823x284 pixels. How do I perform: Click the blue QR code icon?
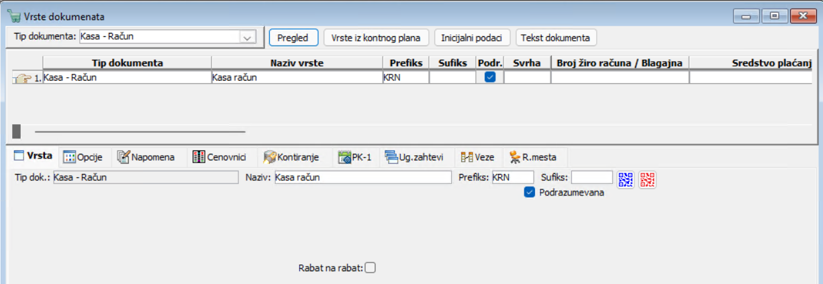[626, 179]
